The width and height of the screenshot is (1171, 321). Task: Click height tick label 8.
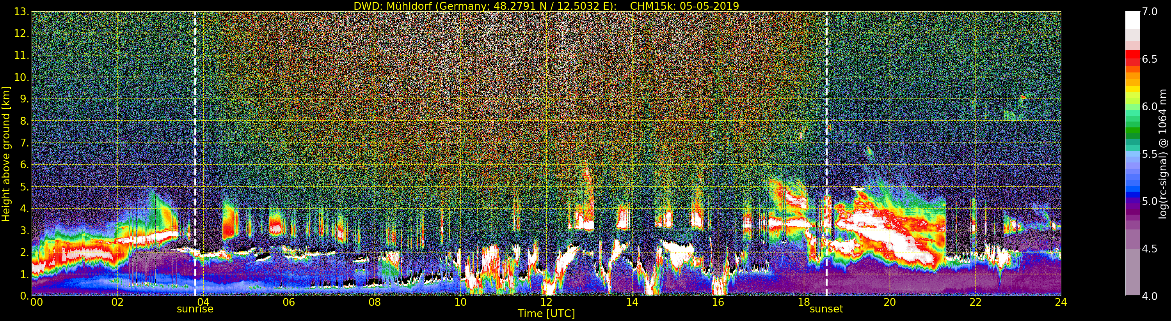click(x=25, y=121)
